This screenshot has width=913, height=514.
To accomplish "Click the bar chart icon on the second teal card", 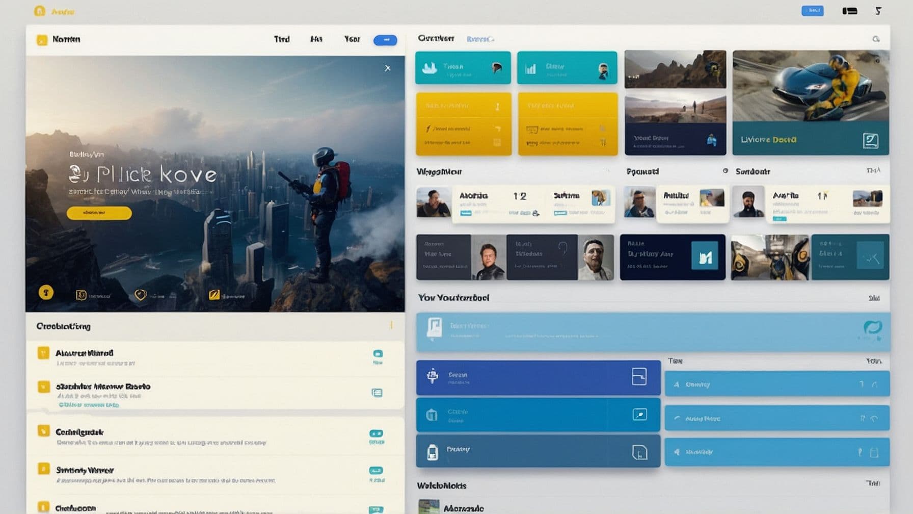I will tap(530, 68).
